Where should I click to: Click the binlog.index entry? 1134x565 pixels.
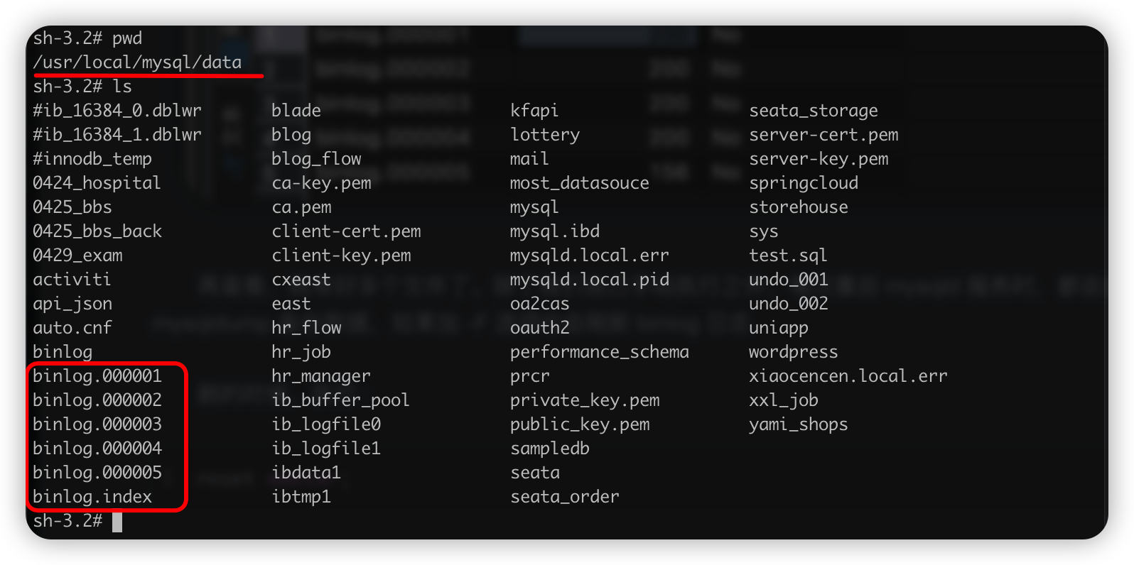[x=92, y=496]
